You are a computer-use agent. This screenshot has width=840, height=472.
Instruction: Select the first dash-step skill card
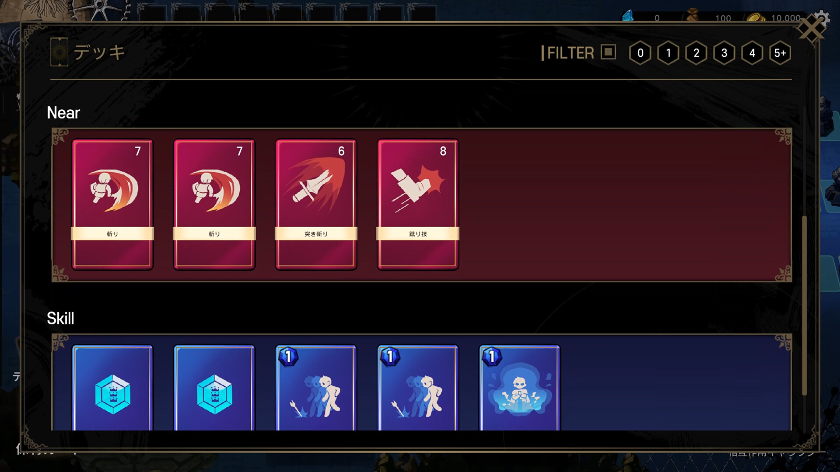click(316, 388)
